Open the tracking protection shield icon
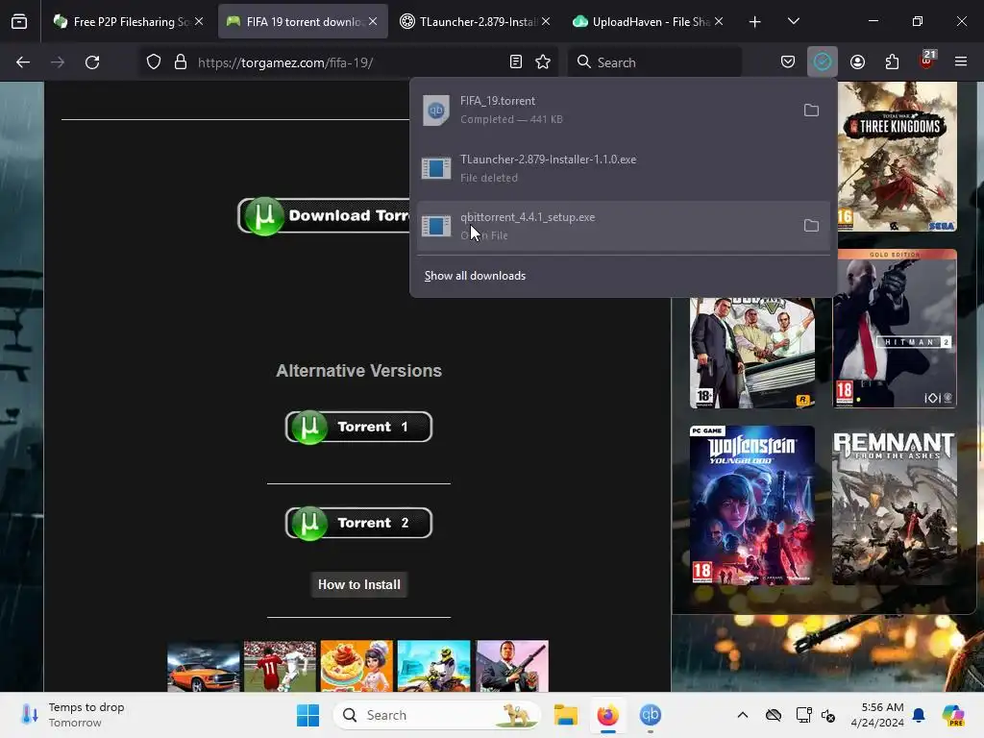 (154, 62)
